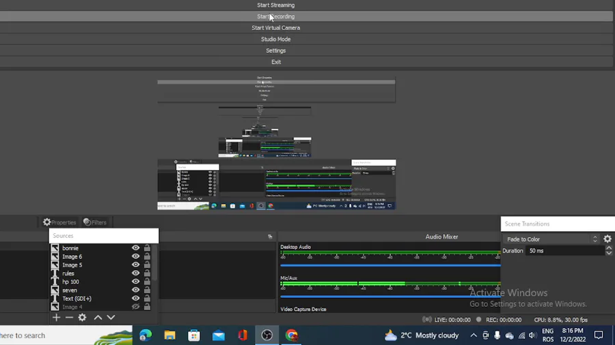The image size is (615, 345).
Task: Click the lock icon for bonnie source
Action: 147,247
